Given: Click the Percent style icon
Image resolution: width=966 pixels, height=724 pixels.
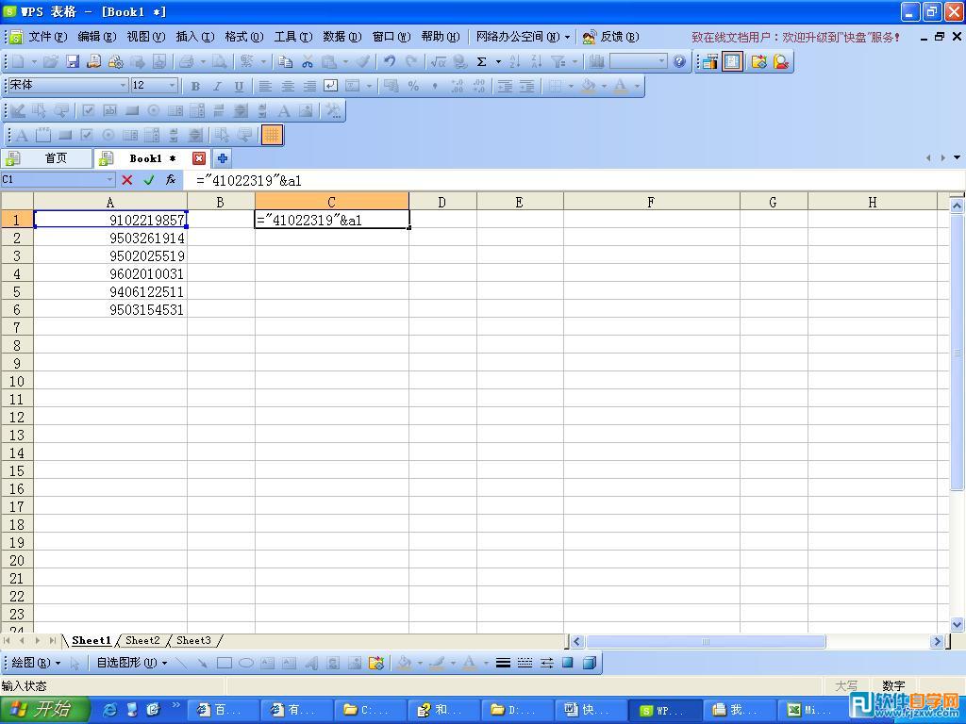Looking at the screenshot, I should coord(413,86).
